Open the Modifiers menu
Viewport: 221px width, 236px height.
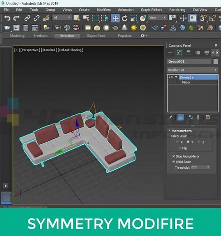pos(104,10)
